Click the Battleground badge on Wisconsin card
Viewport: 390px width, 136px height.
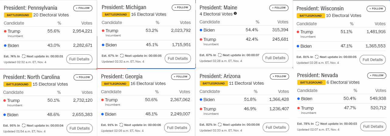tap(310, 15)
